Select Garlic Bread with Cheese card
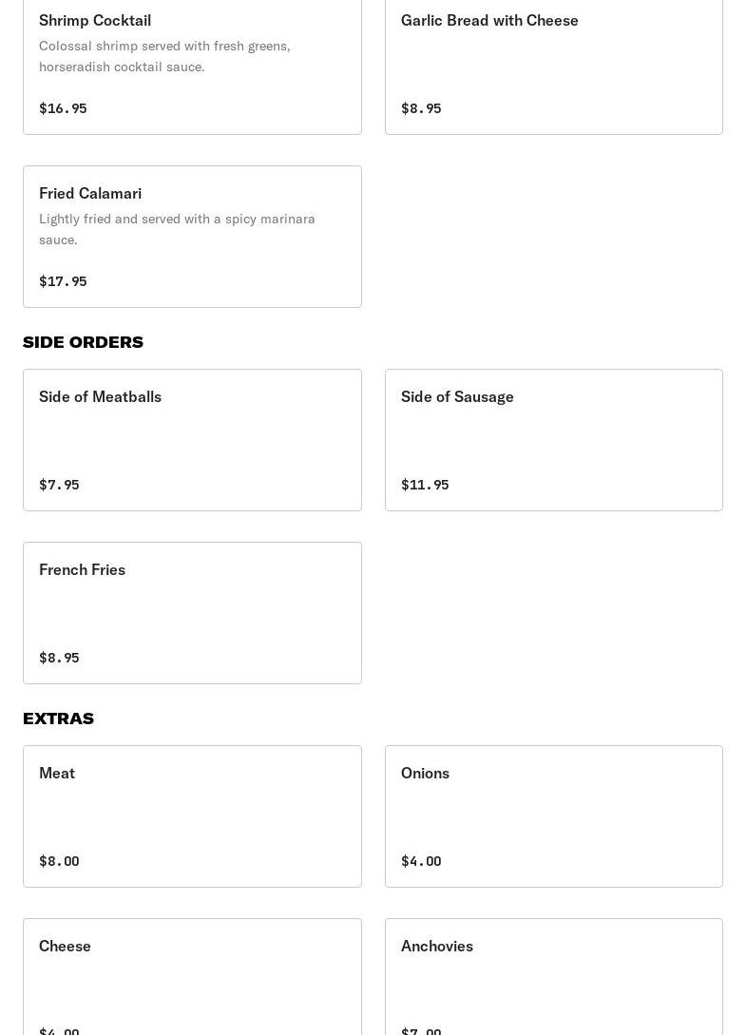The width and height of the screenshot is (746, 1035). [x=554, y=65]
